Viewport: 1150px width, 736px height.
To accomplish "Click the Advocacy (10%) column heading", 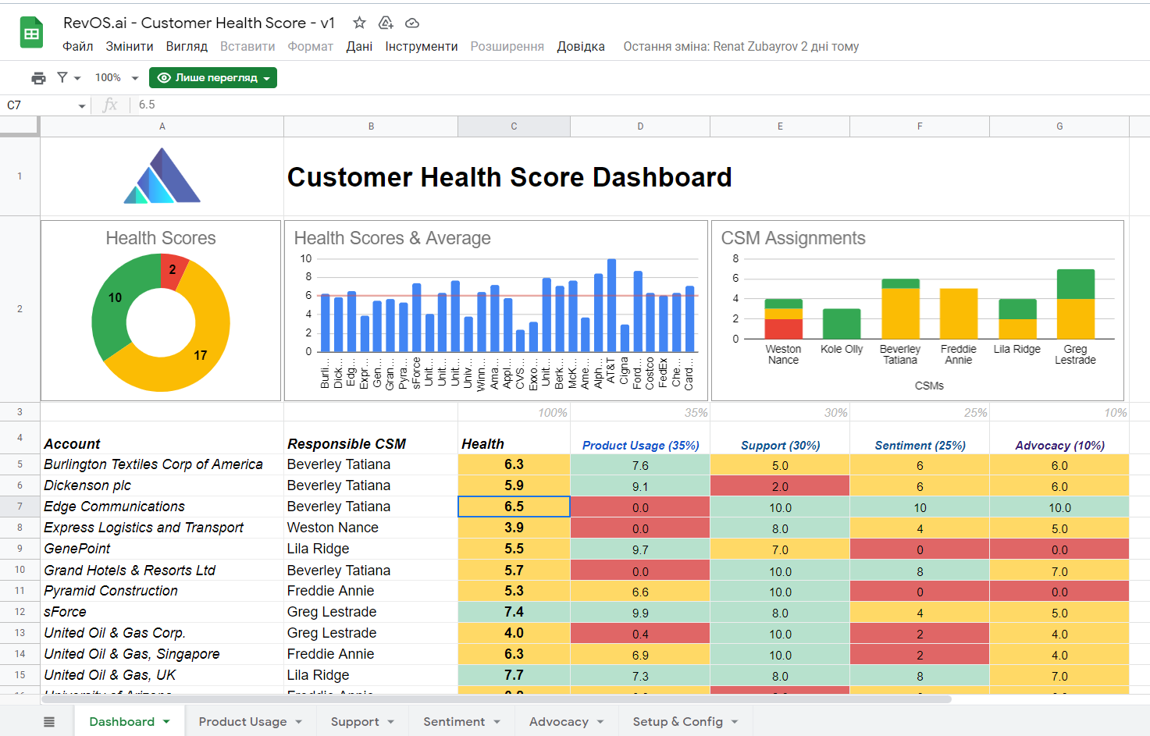I will pos(1059,445).
